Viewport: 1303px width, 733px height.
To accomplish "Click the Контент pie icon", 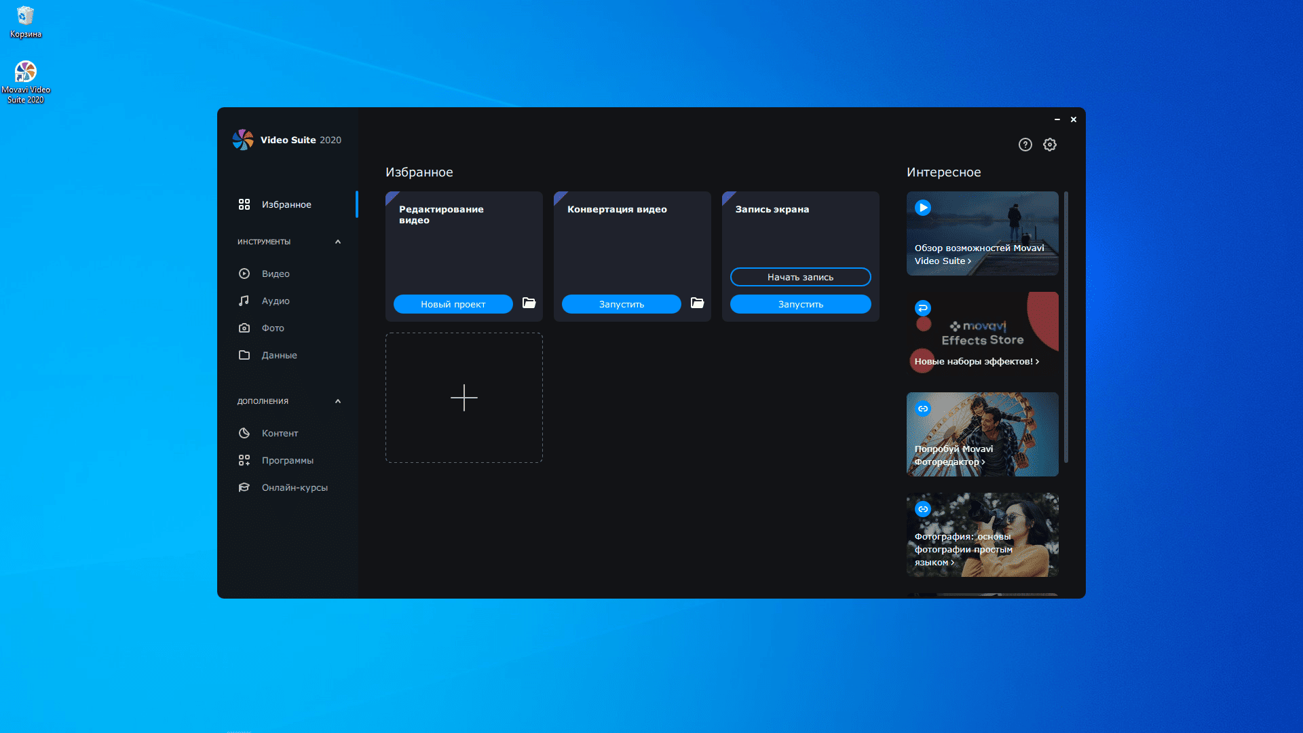I will [x=244, y=433].
